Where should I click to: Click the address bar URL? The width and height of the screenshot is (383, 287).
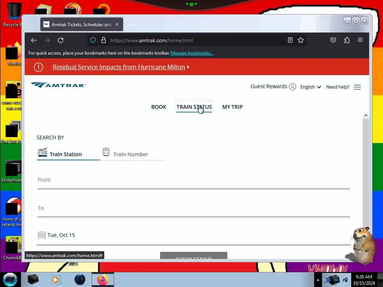[x=152, y=40]
